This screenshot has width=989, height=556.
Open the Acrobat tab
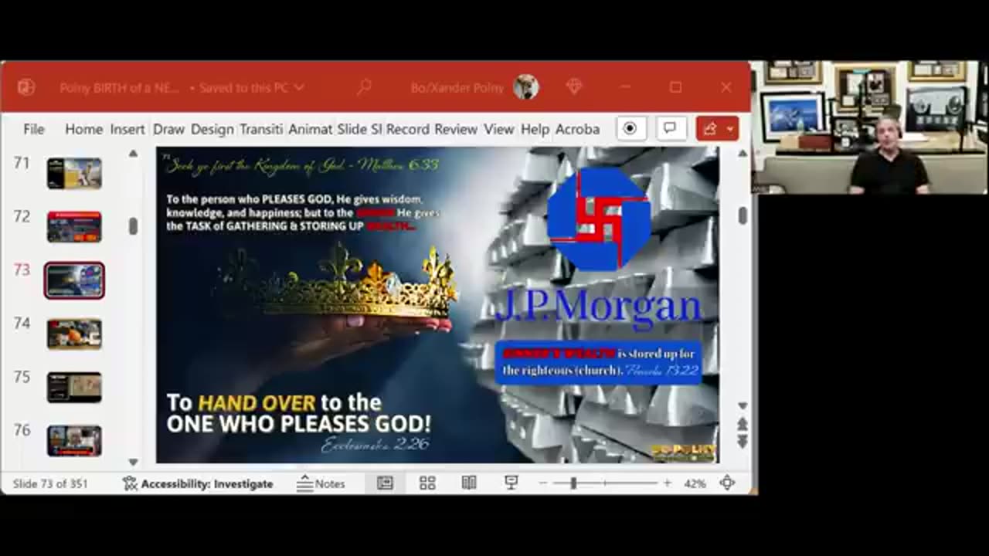tap(577, 129)
